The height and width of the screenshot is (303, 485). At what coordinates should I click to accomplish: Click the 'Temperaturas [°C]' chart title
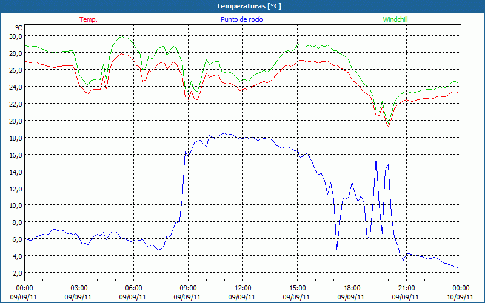tap(249, 6)
